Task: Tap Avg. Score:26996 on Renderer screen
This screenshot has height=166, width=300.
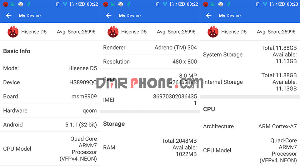Action: [176, 32]
